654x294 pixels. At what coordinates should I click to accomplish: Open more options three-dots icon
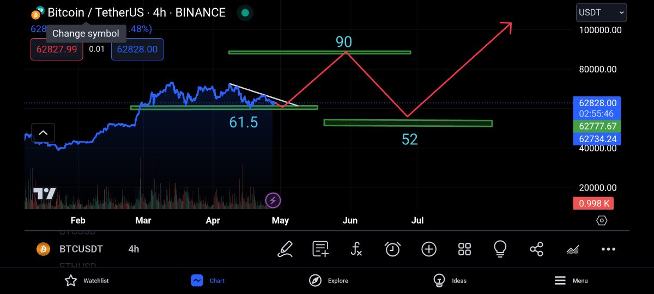click(608, 249)
